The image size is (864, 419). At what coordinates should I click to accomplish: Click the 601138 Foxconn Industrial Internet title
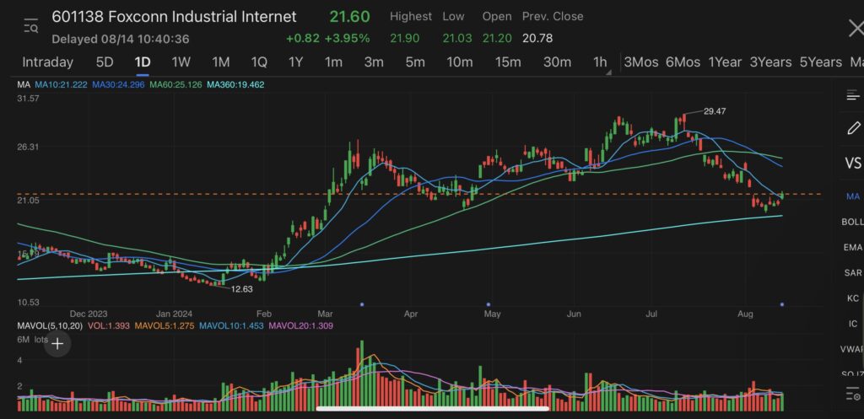tap(174, 17)
